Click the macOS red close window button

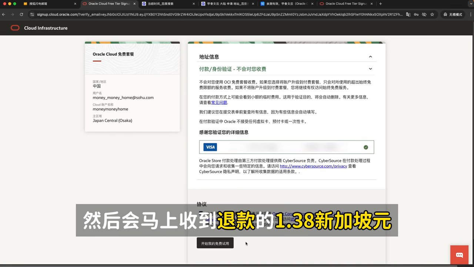click(x=4, y=4)
